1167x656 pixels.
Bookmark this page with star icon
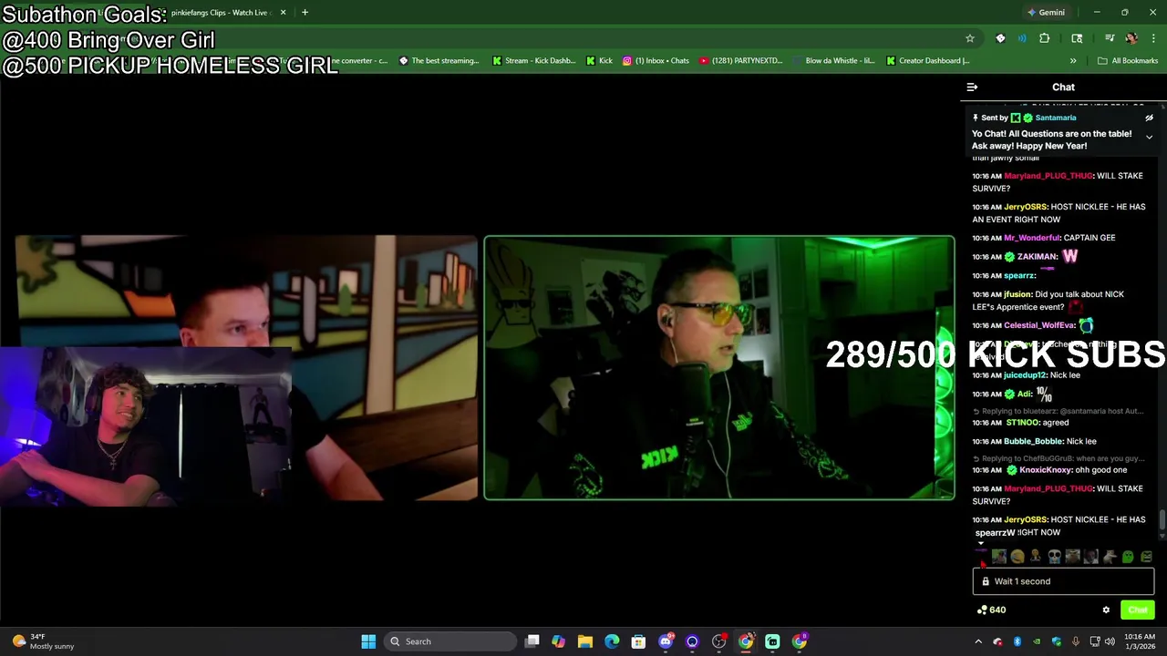pos(970,38)
